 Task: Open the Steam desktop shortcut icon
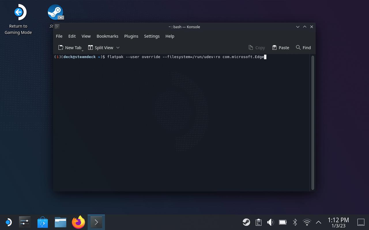pos(55,12)
